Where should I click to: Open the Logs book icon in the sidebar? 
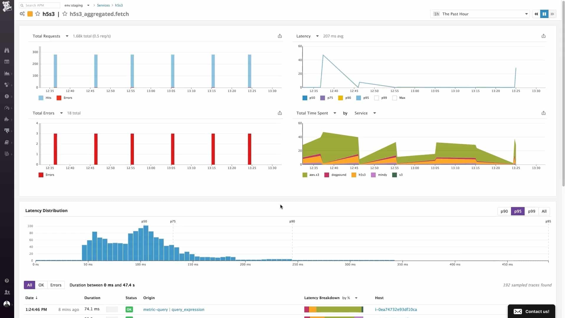click(x=7, y=142)
